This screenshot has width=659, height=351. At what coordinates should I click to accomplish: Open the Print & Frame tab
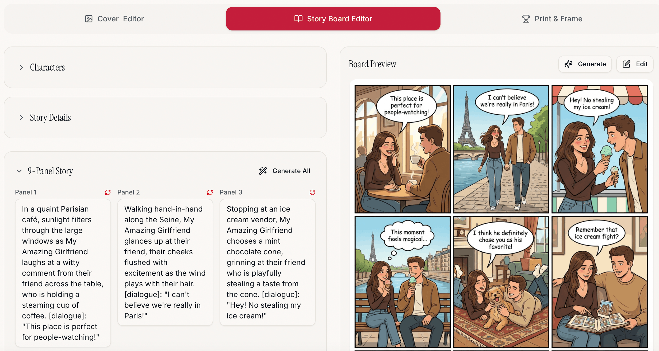552,19
